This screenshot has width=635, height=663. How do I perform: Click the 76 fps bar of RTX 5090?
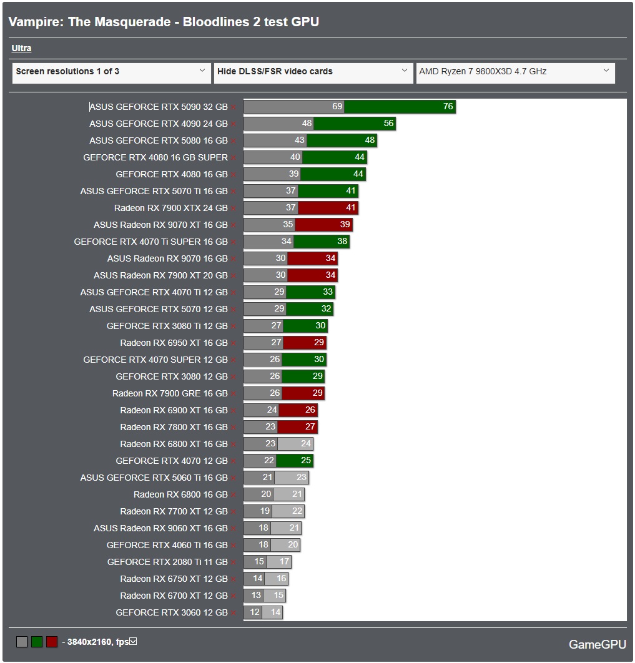tap(400, 106)
